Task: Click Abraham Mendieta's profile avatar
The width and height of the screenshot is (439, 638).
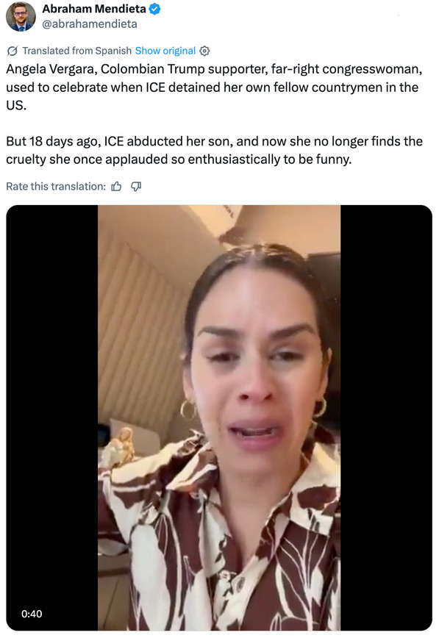Action: [x=21, y=16]
